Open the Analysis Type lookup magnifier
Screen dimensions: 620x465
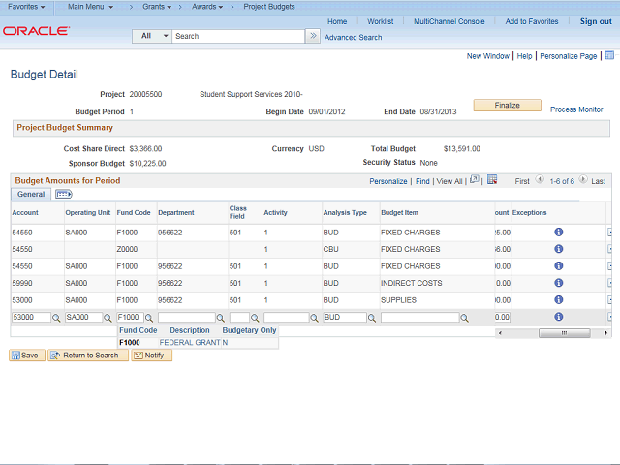click(373, 318)
